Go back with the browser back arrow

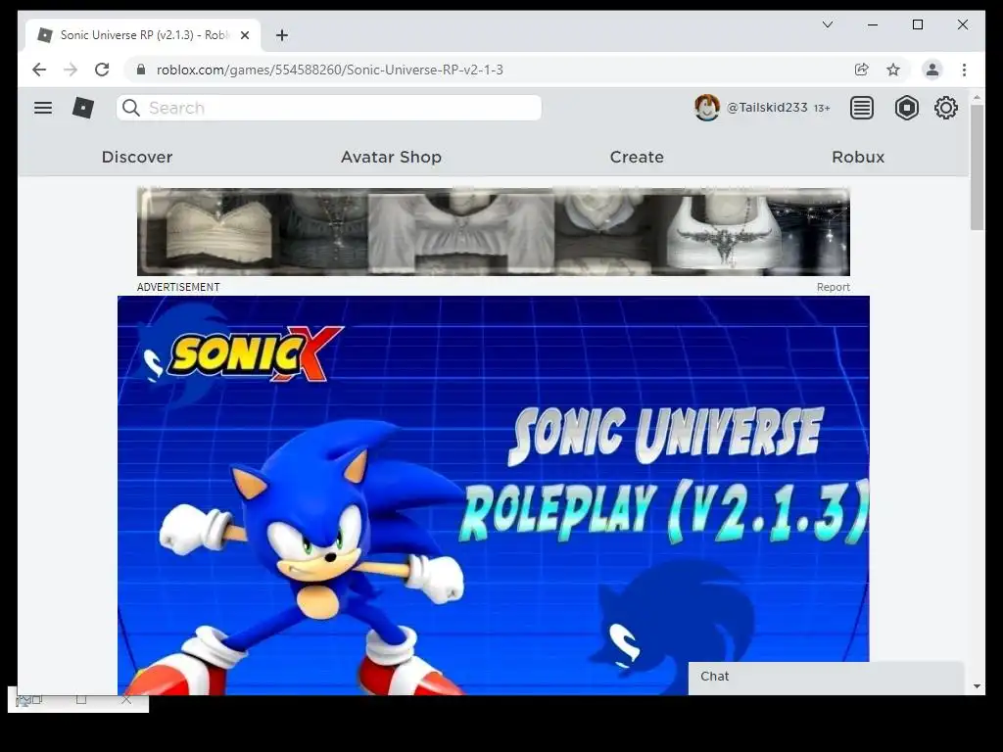coord(39,70)
